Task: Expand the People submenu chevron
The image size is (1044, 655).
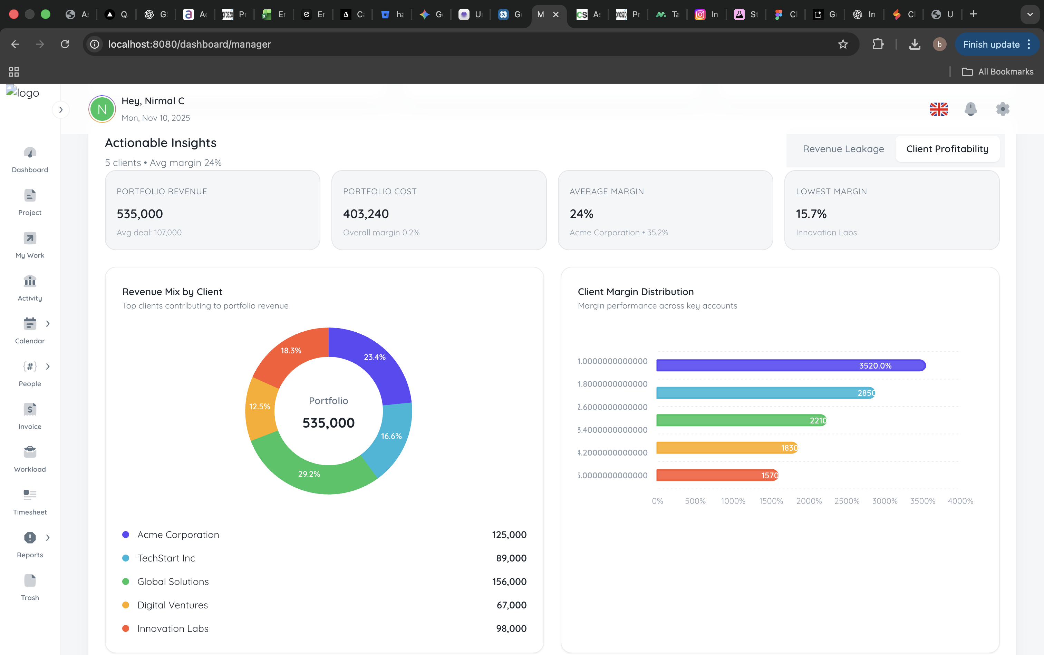Action: point(48,366)
